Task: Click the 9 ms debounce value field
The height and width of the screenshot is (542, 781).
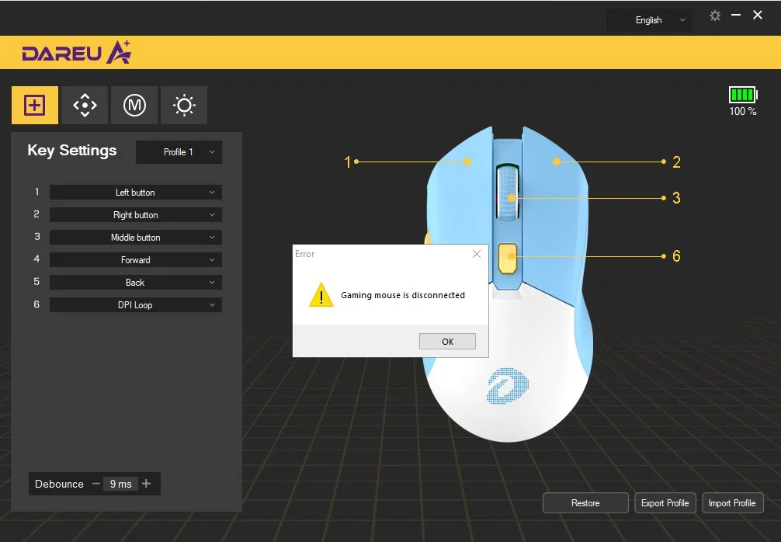Action: tap(121, 484)
